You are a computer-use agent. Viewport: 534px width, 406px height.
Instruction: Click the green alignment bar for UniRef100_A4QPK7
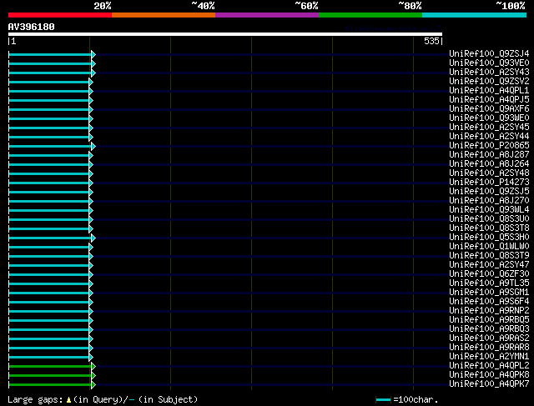pyautogui.click(x=50, y=385)
